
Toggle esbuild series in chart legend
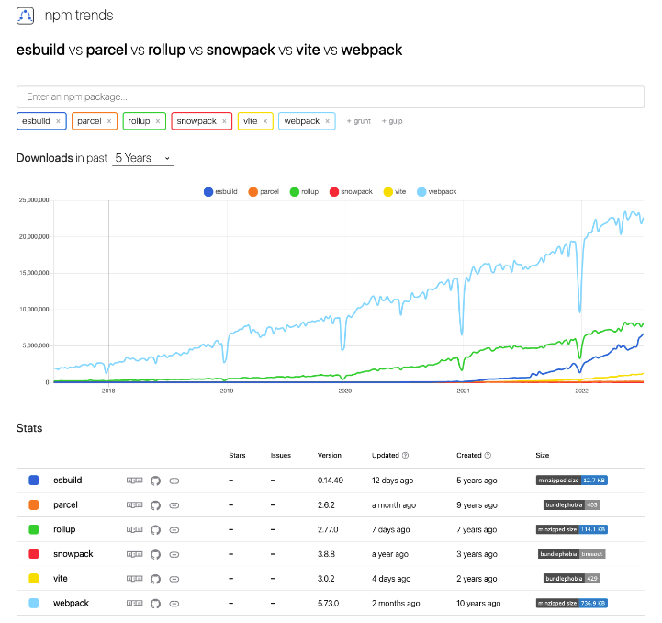[x=220, y=192]
